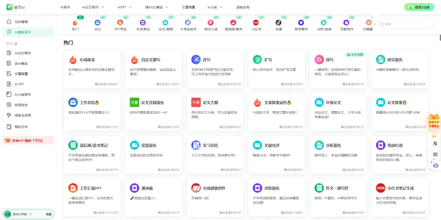Screen dimensions: 441x220
Task: Open the 研究报告 template card
Action: tap(400, 69)
